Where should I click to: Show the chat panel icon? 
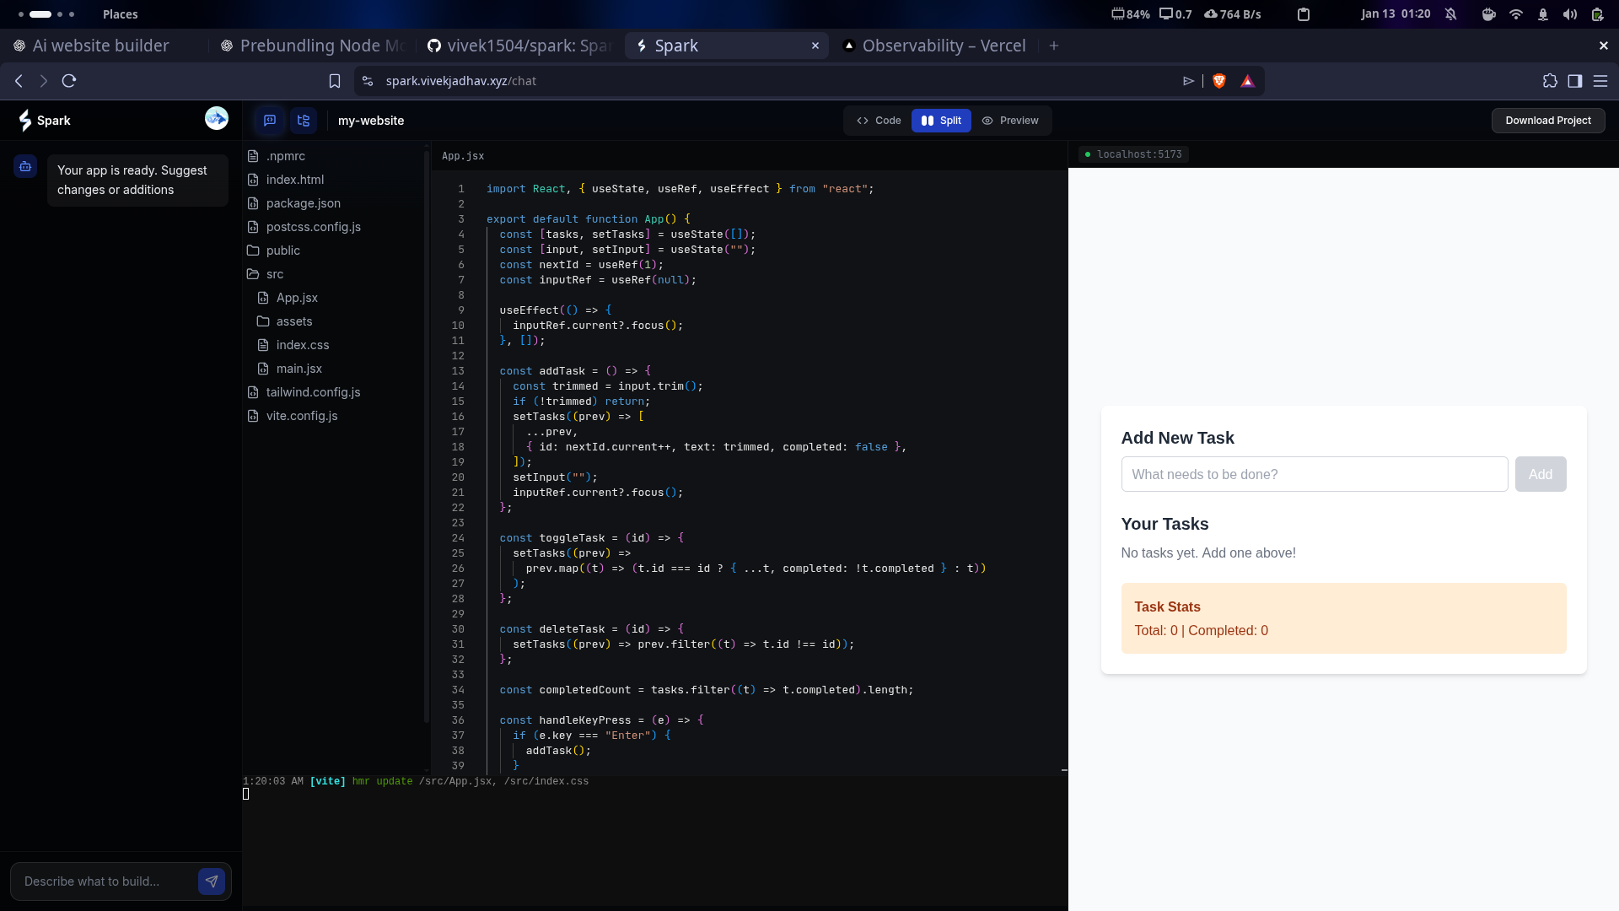coord(270,121)
